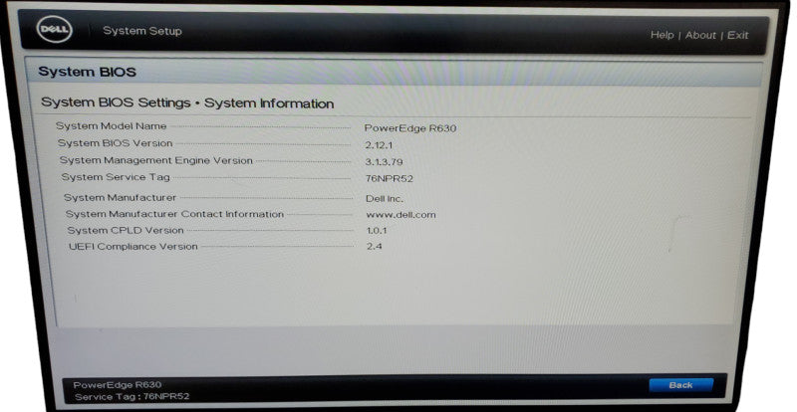Click PowerEdge R630 in the bottom status bar
This screenshot has width=797, height=412.
pos(118,385)
